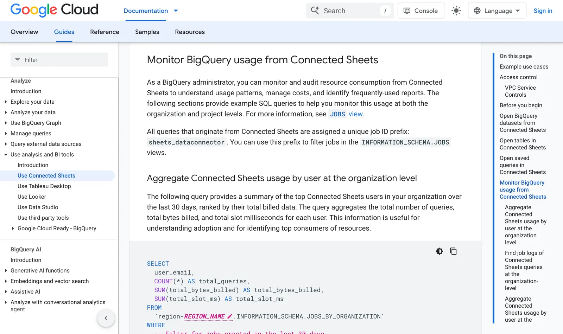
Task: Open the Language dropdown
Action: click(497, 11)
